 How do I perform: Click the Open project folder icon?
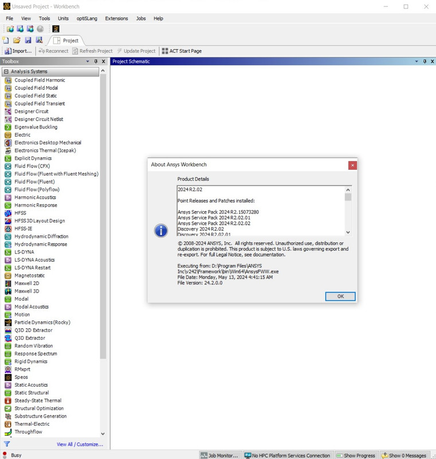pos(17,40)
